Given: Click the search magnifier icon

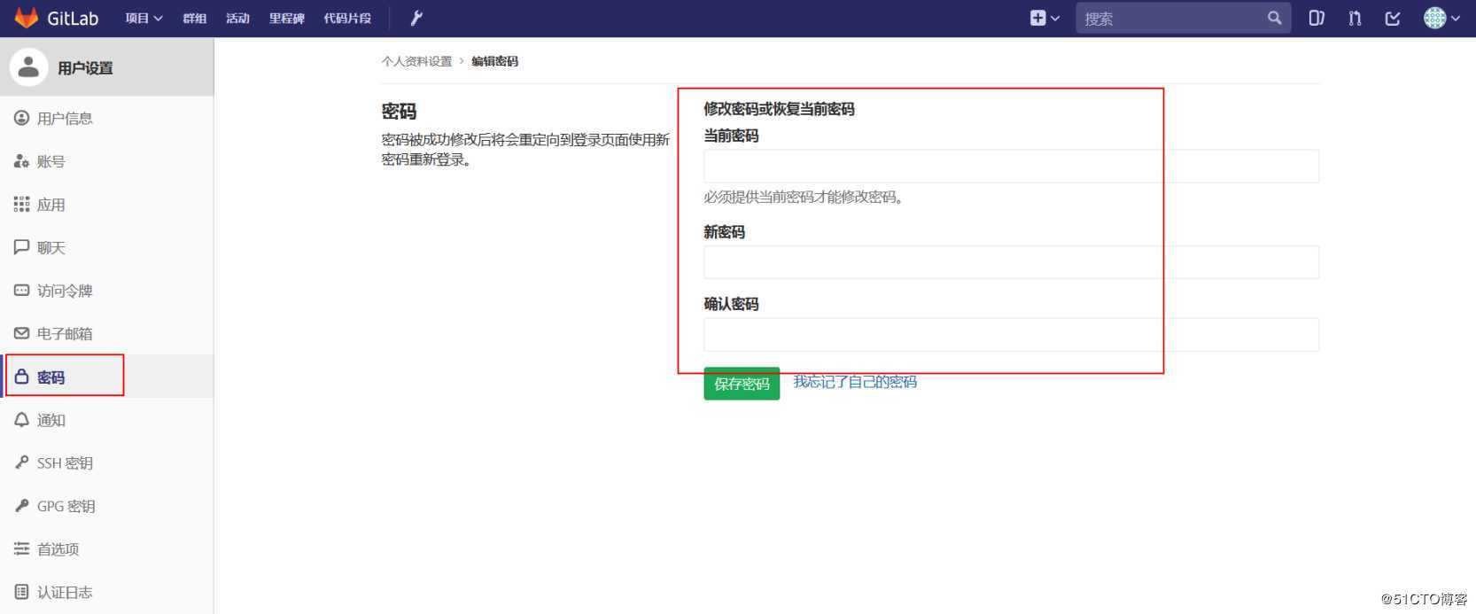Looking at the screenshot, I should (1274, 18).
